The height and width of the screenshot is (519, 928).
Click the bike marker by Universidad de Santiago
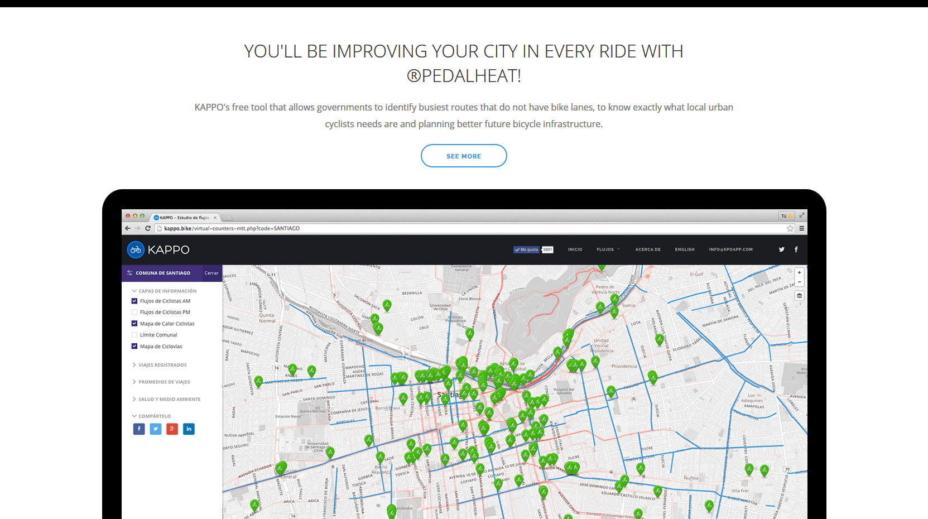point(330,453)
